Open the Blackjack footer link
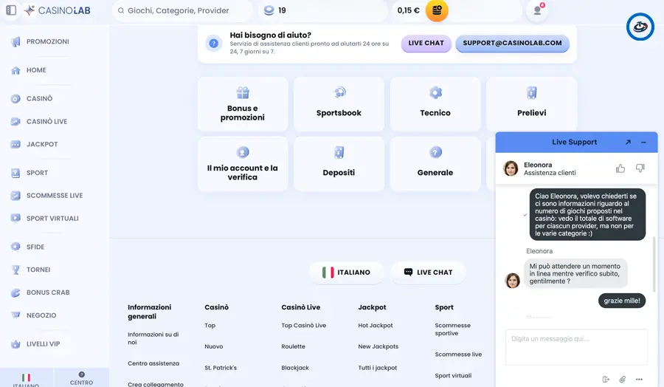This screenshot has width=664, height=387. point(295,368)
